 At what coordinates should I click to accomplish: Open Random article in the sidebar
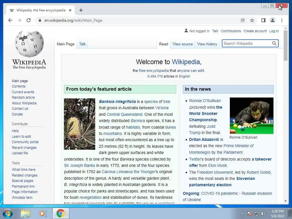point(23,98)
